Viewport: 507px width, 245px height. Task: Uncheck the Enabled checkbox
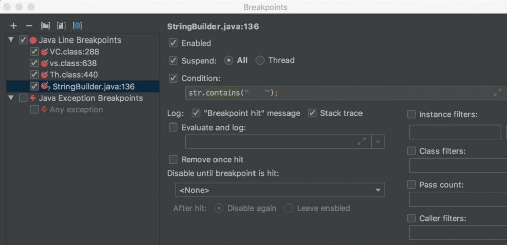point(173,44)
